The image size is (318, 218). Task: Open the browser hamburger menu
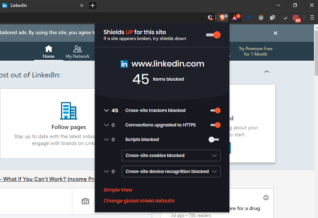coord(312,18)
